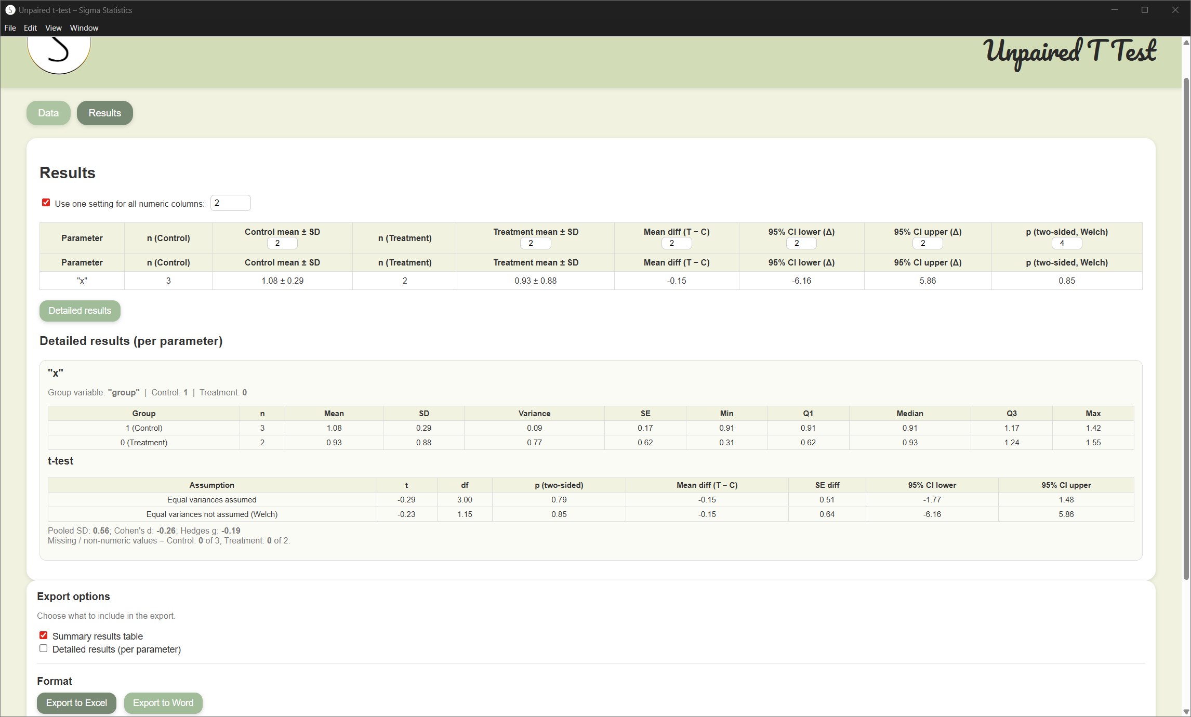Click the summary cell '0.93 ± 0.88'
Viewport: 1191px width, 717px height.
point(535,281)
